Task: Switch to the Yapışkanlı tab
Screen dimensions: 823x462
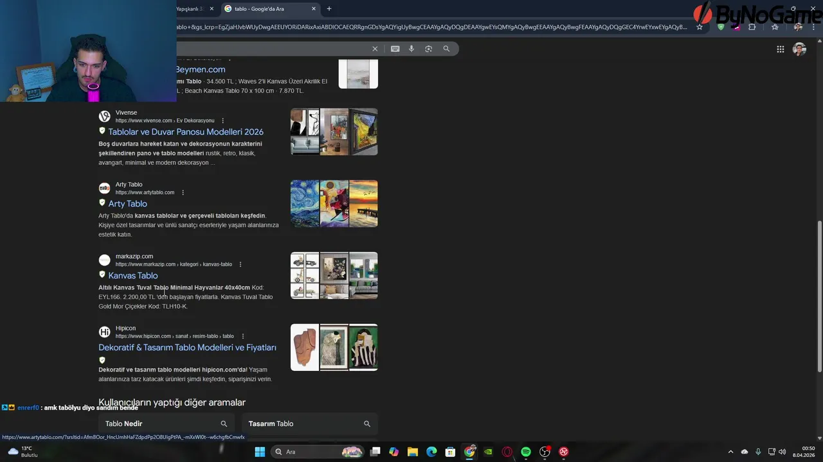Action: click(x=192, y=8)
